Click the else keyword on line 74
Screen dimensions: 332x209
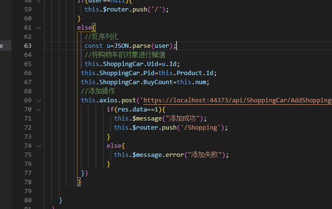pos(114,146)
